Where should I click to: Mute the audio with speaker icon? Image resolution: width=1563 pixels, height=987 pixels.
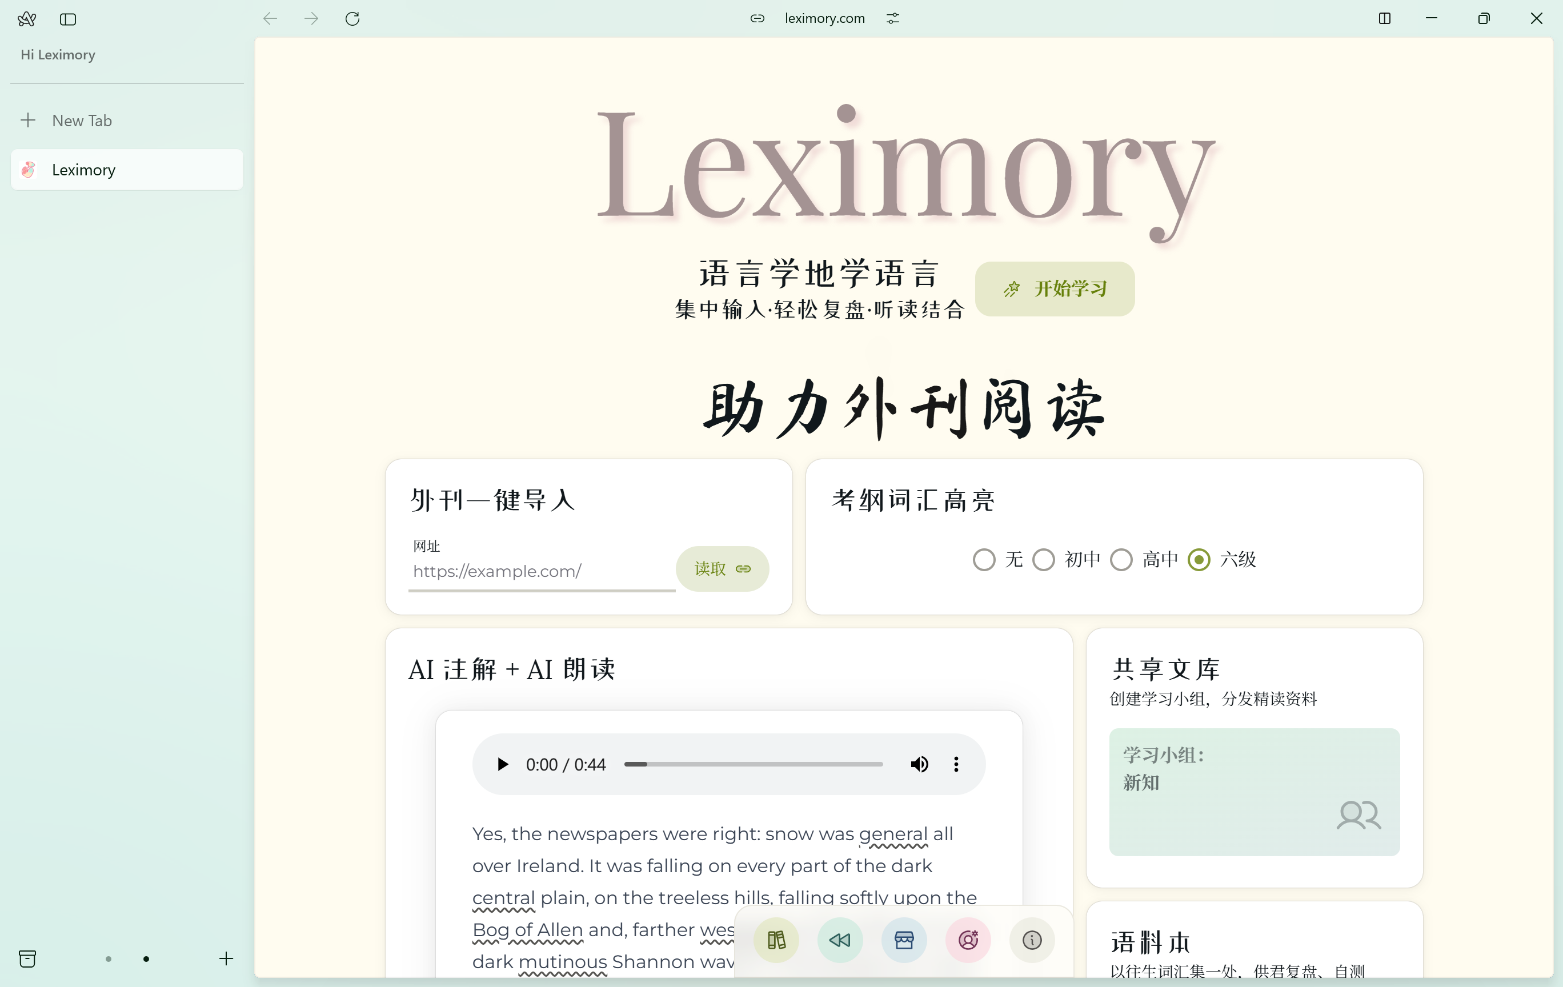click(919, 764)
